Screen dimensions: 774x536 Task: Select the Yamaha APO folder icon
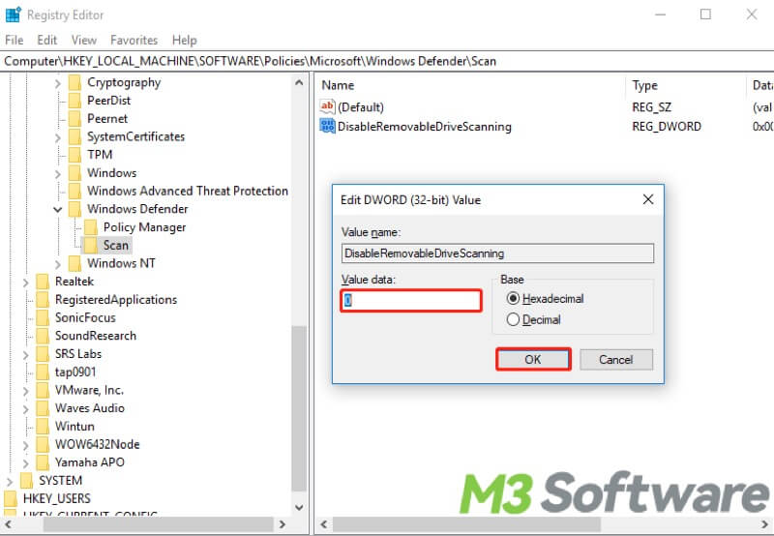43,462
